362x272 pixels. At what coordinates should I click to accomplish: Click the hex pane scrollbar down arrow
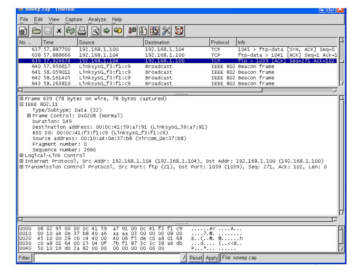(341, 249)
